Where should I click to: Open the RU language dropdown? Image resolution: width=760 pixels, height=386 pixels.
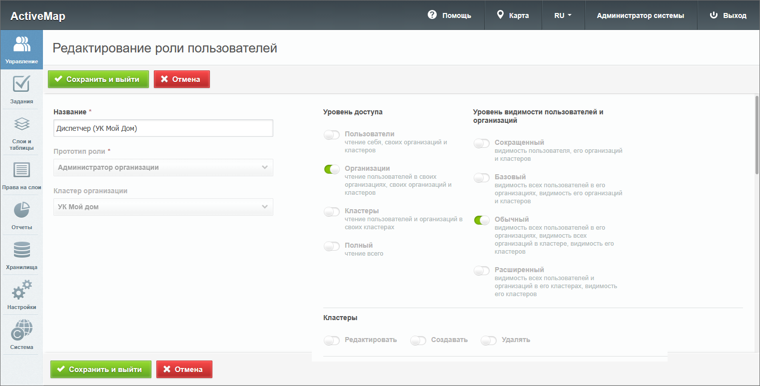562,15
